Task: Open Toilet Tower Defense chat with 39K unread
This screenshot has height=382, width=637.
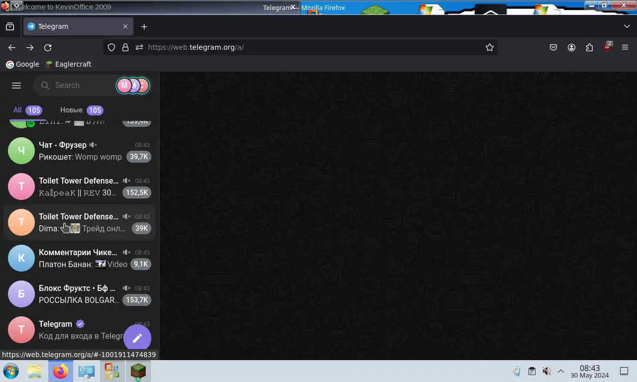Action: 80,222
